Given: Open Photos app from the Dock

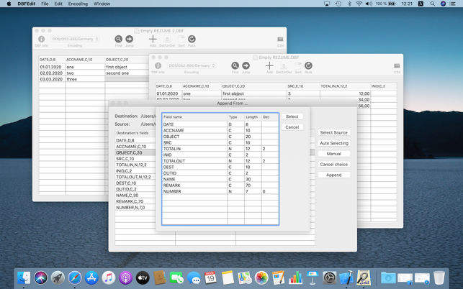Looking at the screenshot, I should [x=261, y=277].
